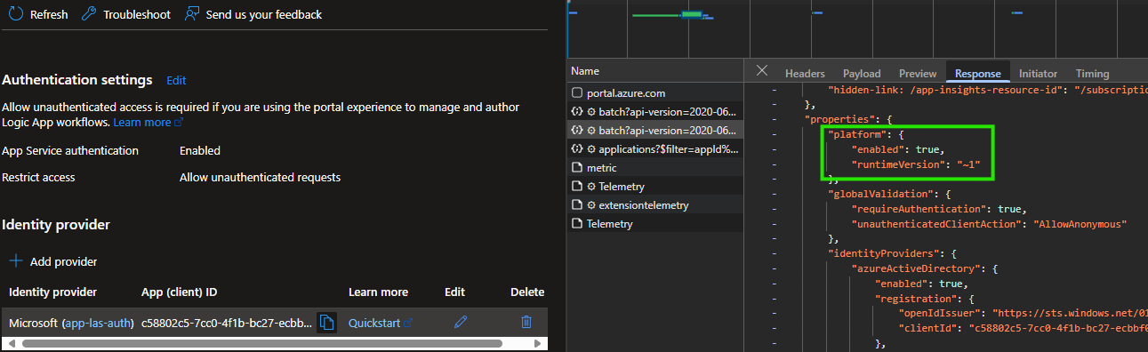Click the Troubleshoot text button
This screenshot has height=352, width=1148.
point(137,14)
